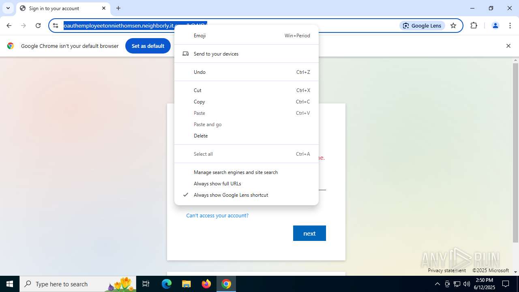Click Can't access your account link
The height and width of the screenshot is (292, 519).
217,215
